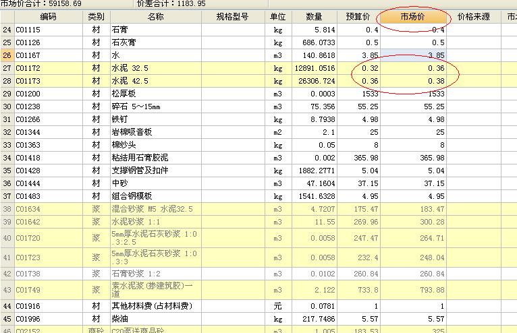517x333 pixels.
Task: Select the name cell 支撑钢管及扣件
Action: (x=156, y=171)
